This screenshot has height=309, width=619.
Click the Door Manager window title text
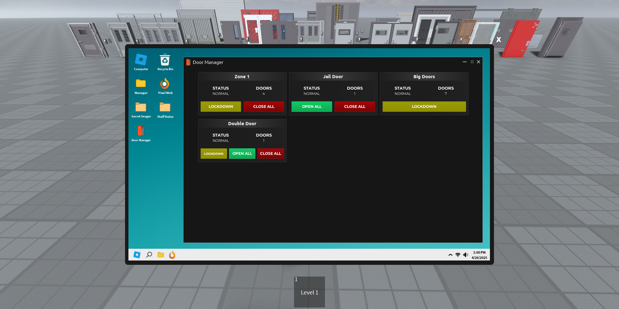(208, 62)
